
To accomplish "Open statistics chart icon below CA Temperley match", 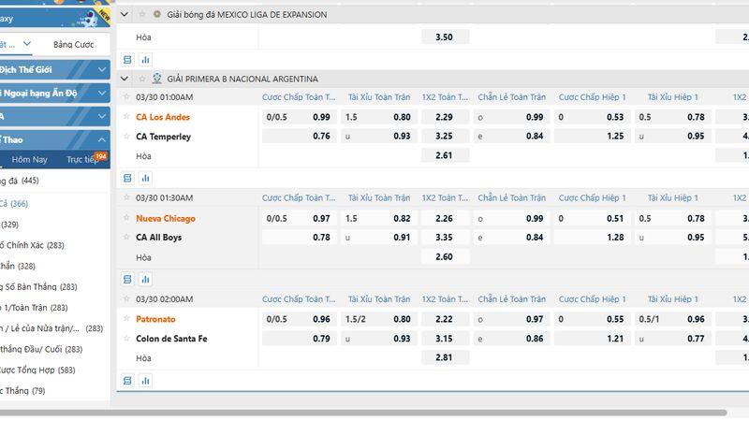I will point(145,177).
